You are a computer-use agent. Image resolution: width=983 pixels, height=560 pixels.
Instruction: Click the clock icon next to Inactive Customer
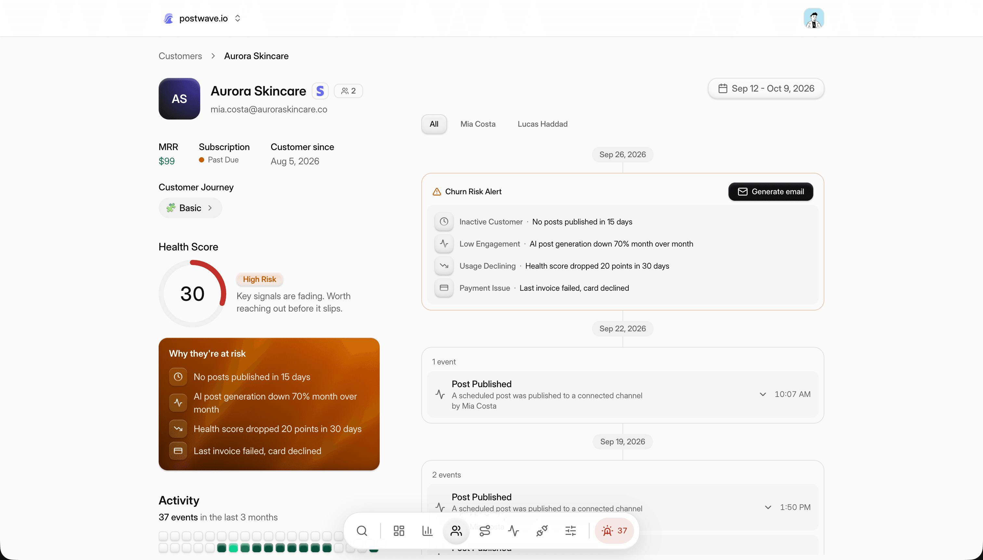444,222
